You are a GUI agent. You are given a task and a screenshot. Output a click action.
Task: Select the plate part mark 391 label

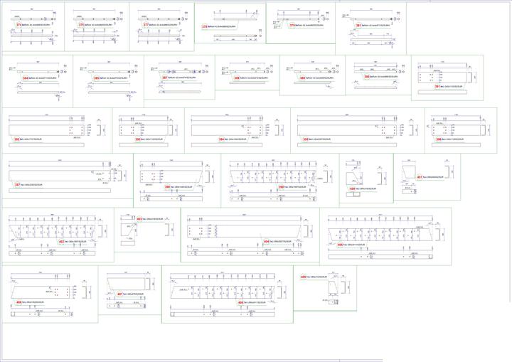click(437, 87)
